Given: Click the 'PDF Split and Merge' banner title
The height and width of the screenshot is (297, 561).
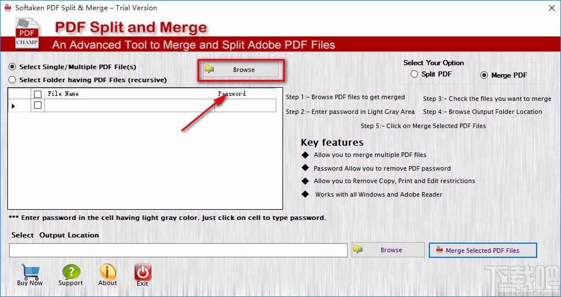Looking at the screenshot, I should [x=130, y=28].
